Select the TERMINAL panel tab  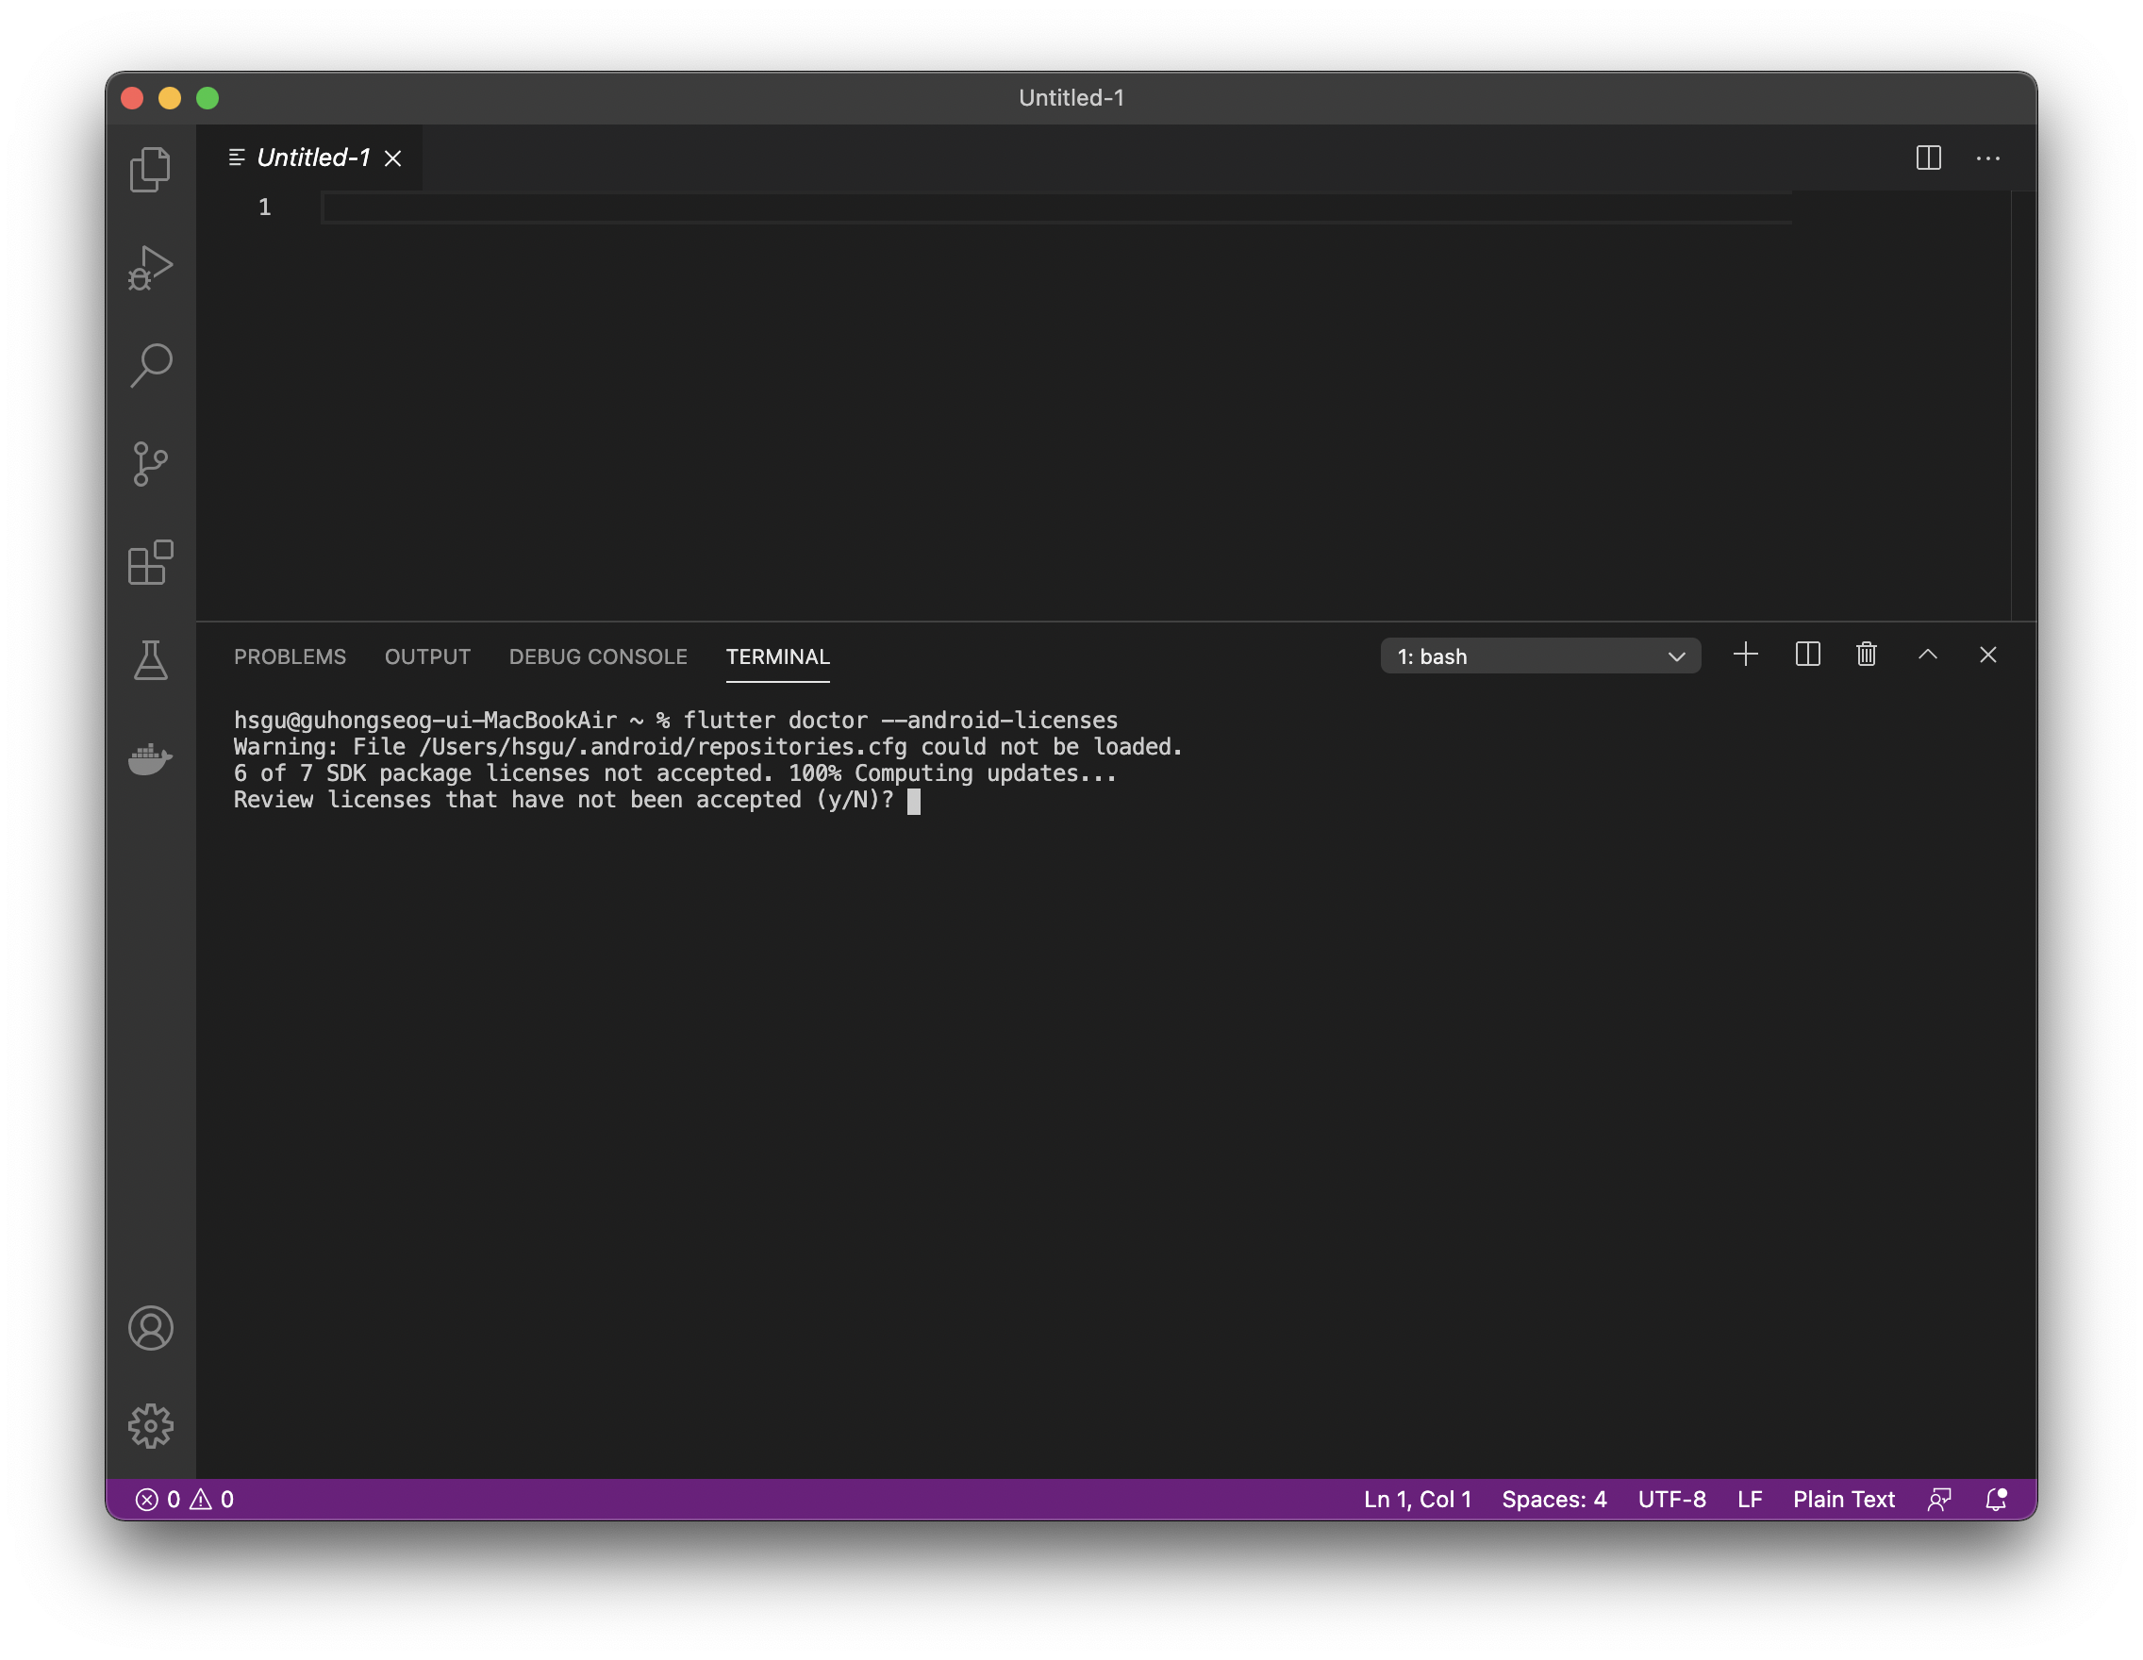coord(777,656)
